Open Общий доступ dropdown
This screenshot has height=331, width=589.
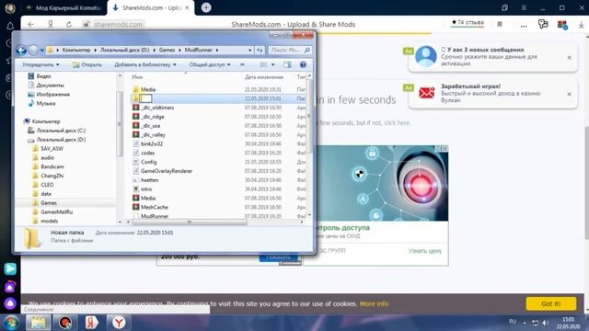click(x=210, y=64)
